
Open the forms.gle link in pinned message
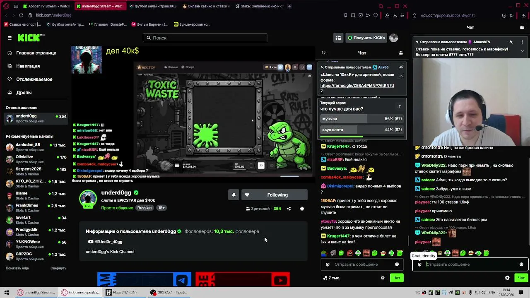point(357,88)
